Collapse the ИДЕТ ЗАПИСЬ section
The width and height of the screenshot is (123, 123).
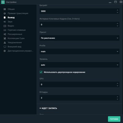pos(48,108)
